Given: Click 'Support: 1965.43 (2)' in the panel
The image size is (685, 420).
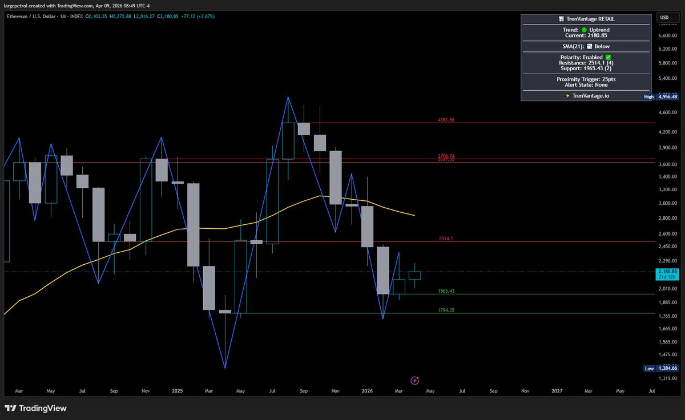Looking at the screenshot, I should pyautogui.click(x=586, y=68).
